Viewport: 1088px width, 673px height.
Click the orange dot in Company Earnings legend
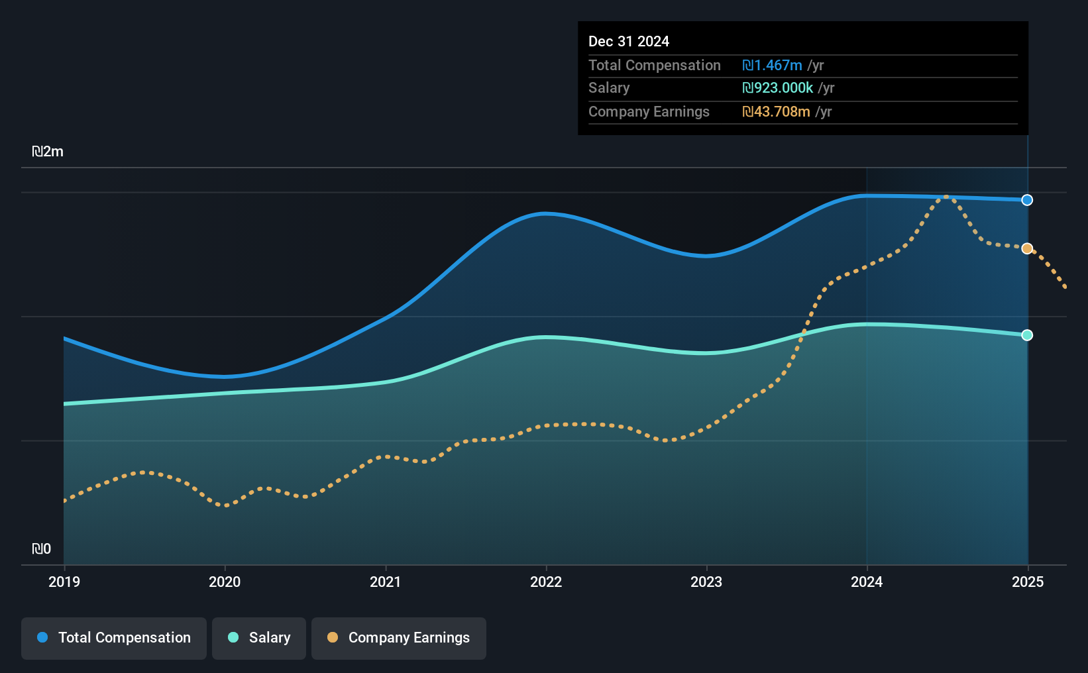[x=333, y=637]
